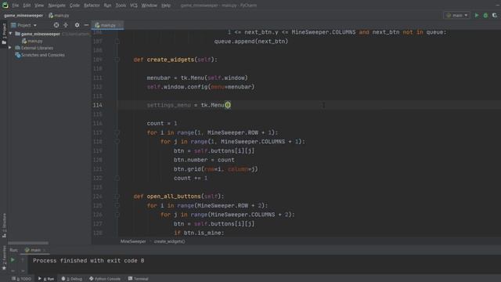Open the Run menu
This screenshot has width=501, height=282.
click(x=108, y=5)
